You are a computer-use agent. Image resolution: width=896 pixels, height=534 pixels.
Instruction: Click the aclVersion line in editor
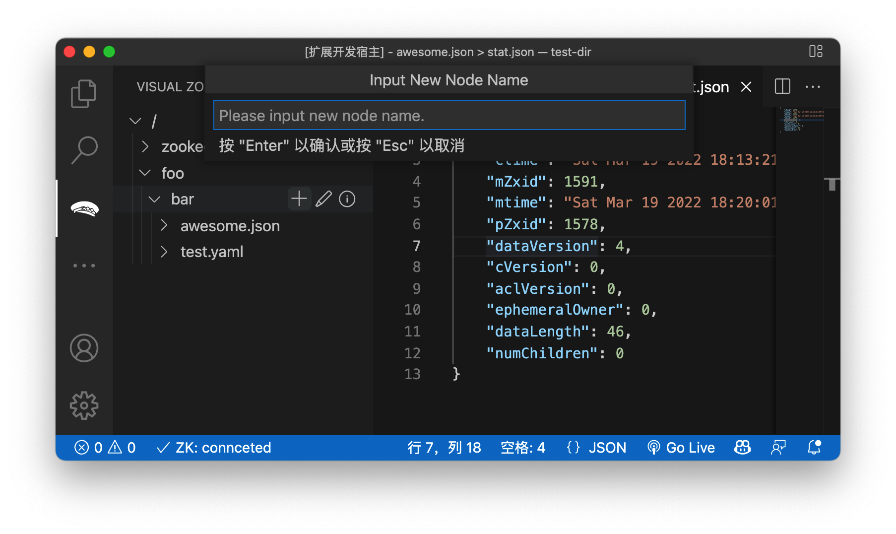coord(554,289)
